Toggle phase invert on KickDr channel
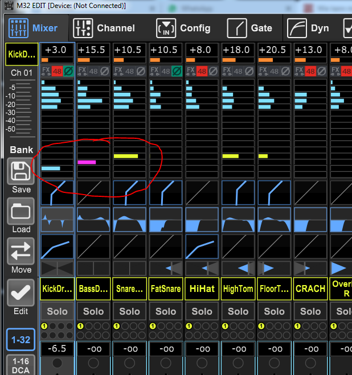Viewport: 352px width, 375px height. coord(68,71)
